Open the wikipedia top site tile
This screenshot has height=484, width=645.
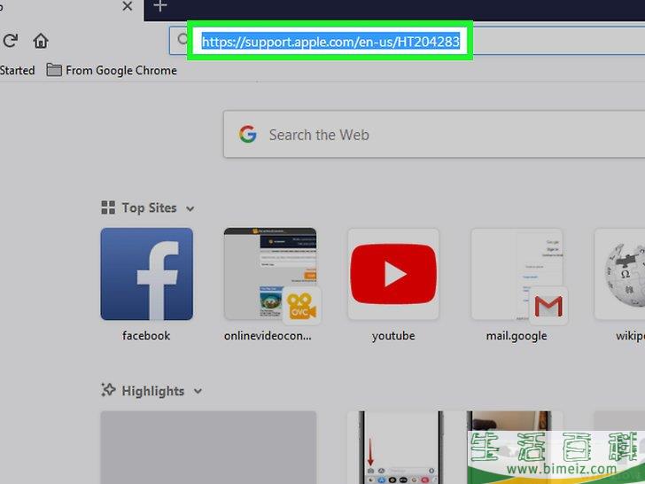tap(619, 274)
